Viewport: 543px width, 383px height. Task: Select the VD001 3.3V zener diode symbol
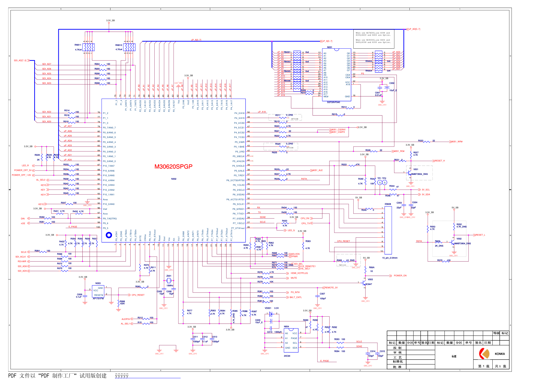click(x=271, y=314)
